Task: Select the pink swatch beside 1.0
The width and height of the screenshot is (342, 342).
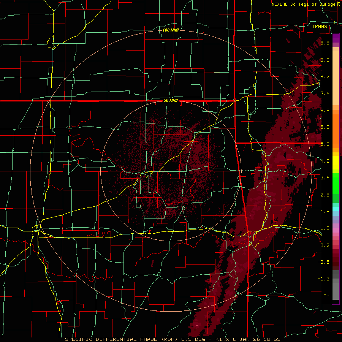Action: tap(336, 230)
